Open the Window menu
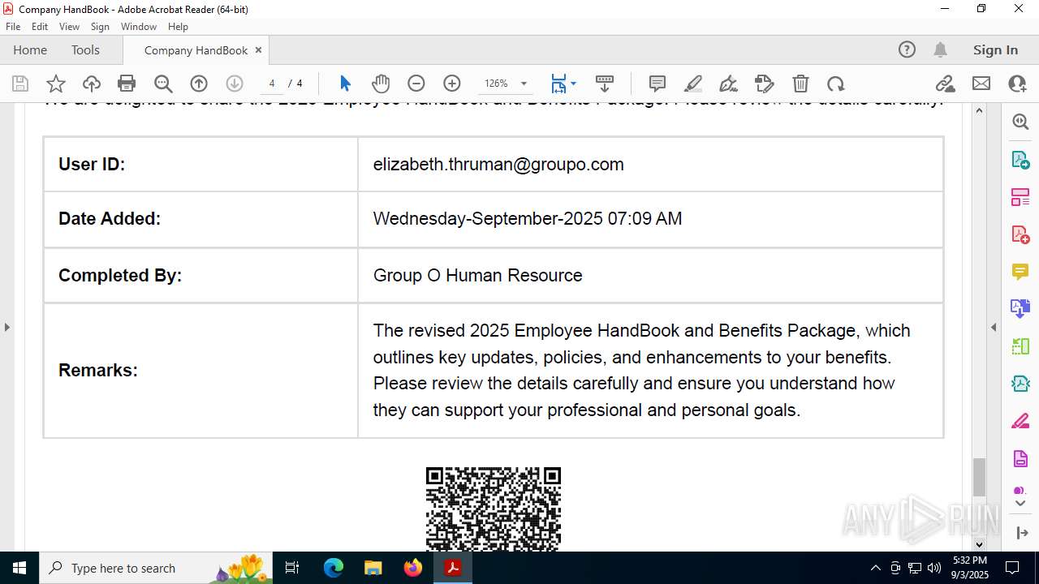The image size is (1039, 584). point(139,27)
